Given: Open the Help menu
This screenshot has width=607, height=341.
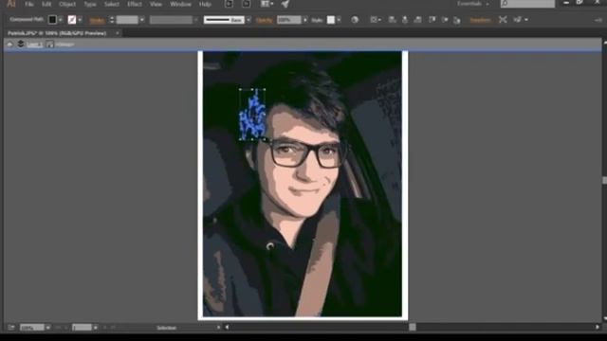Looking at the screenshot, I should (205, 4).
